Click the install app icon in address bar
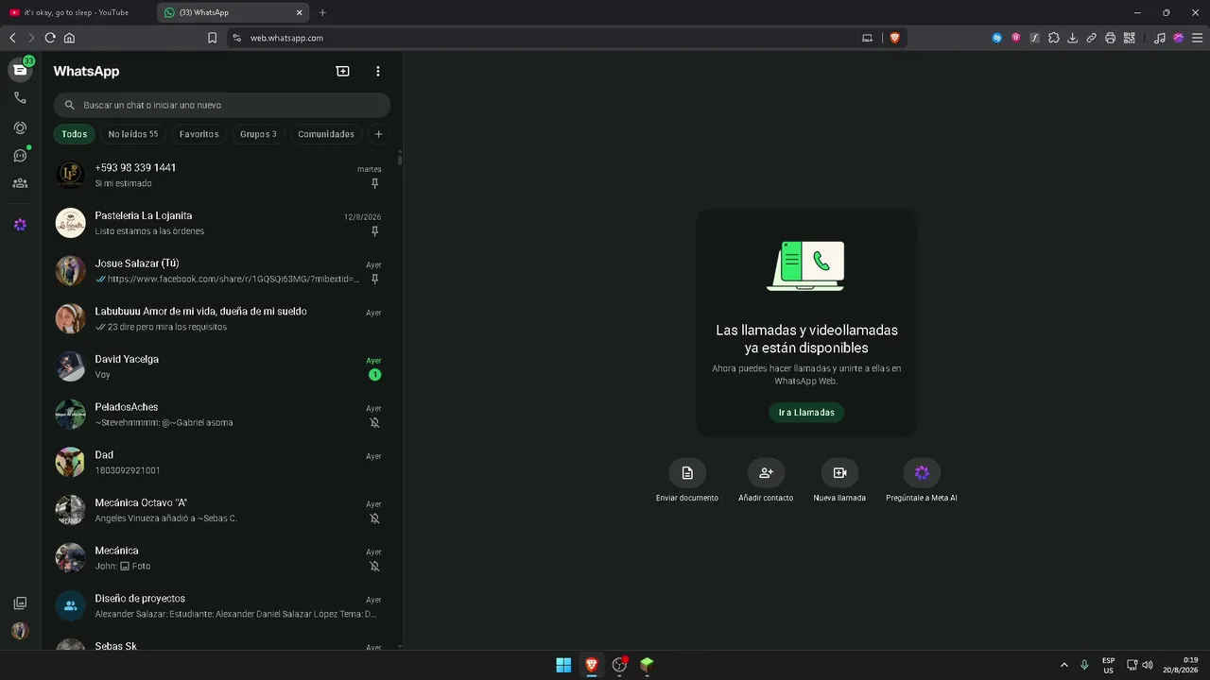 867,38
